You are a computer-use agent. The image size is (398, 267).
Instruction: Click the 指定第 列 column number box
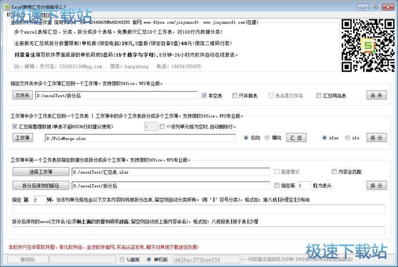pos(40,200)
